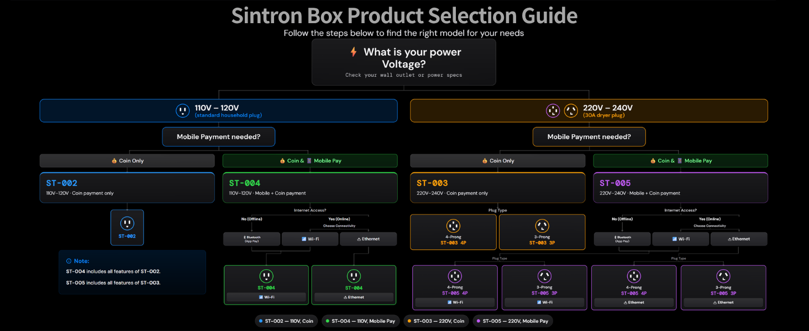Click the coin icon in Coin Only under 110V – 120V
The image size is (809, 331).
pyautogui.click(x=114, y=161)
